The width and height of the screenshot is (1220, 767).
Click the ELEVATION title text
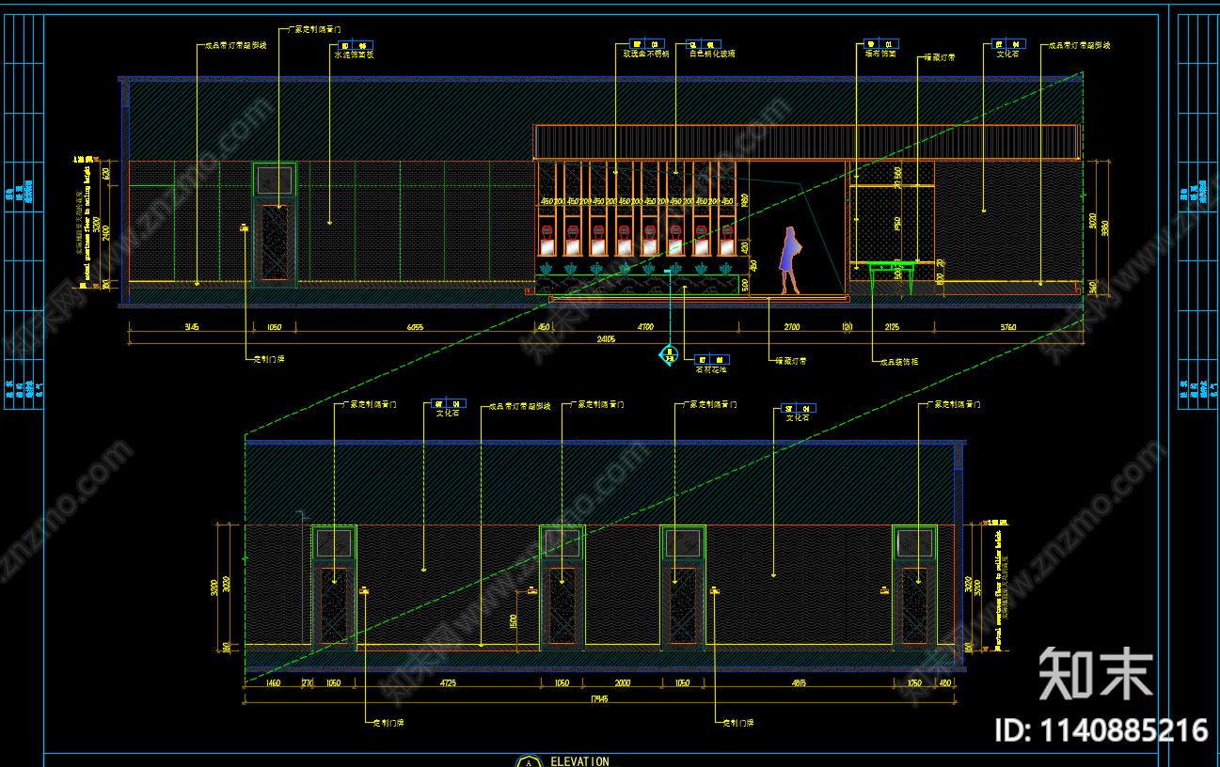pos(579,761)
